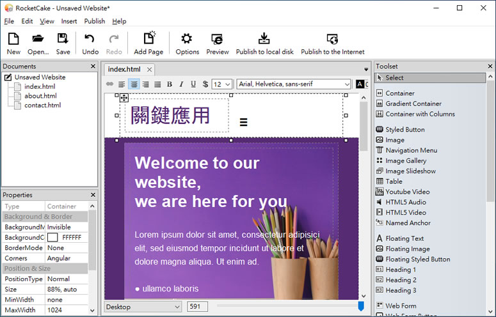496x317 pixels.
Task: Toggle underline text formatting
Action: coord(193,84)
